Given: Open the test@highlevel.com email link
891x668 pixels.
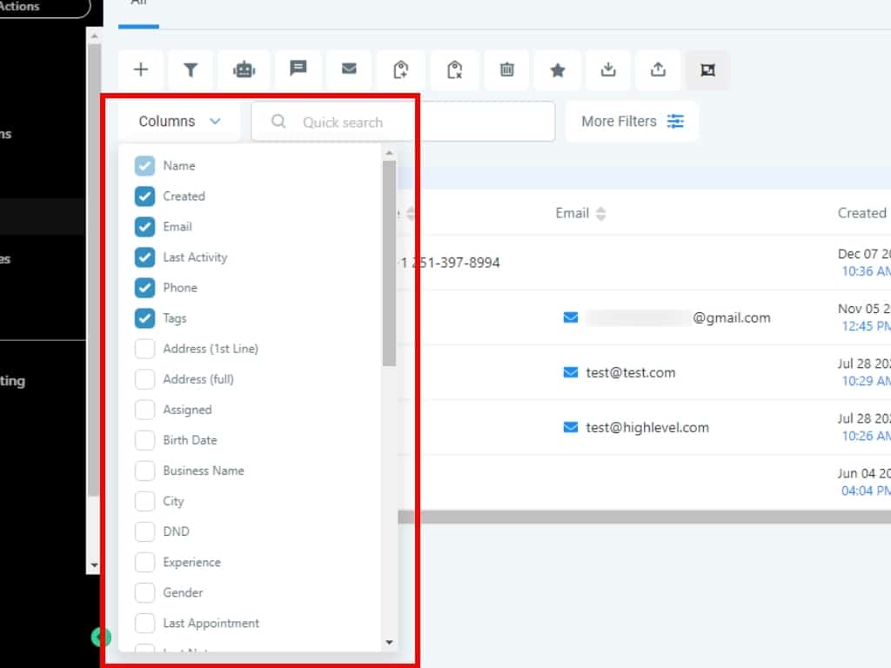Looking at the screenshot, I should (x=646, y=427).
